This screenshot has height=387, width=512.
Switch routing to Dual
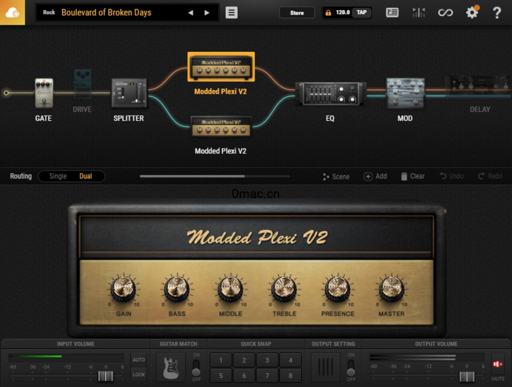click(86, 176)
